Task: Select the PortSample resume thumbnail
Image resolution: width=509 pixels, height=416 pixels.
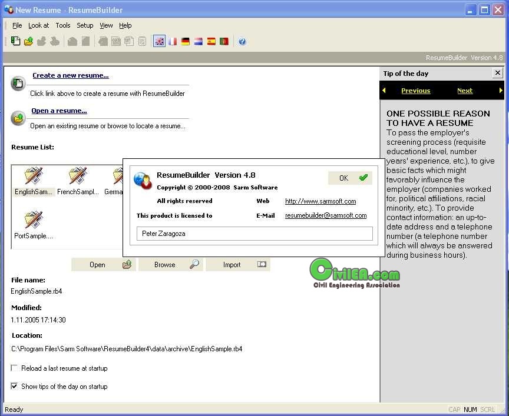Action: point(34,225)
